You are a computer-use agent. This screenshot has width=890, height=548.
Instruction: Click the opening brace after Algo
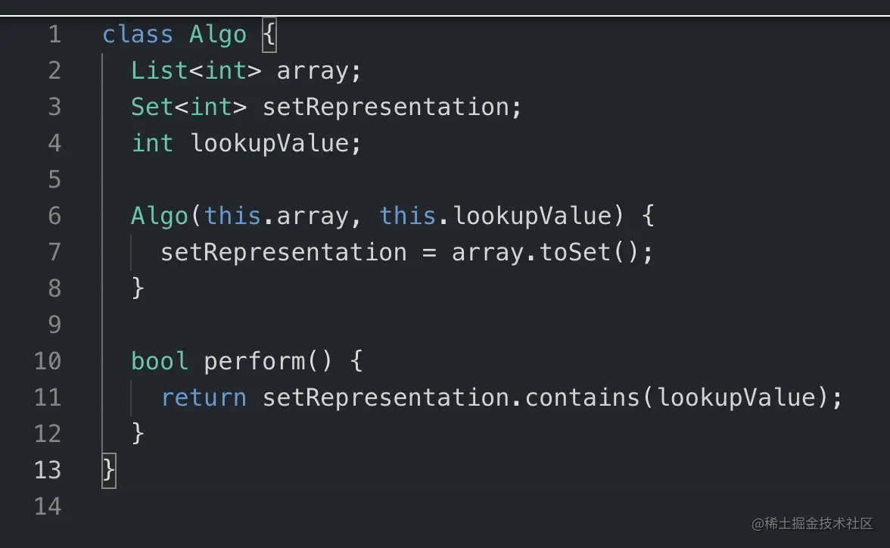click(269, 35)
